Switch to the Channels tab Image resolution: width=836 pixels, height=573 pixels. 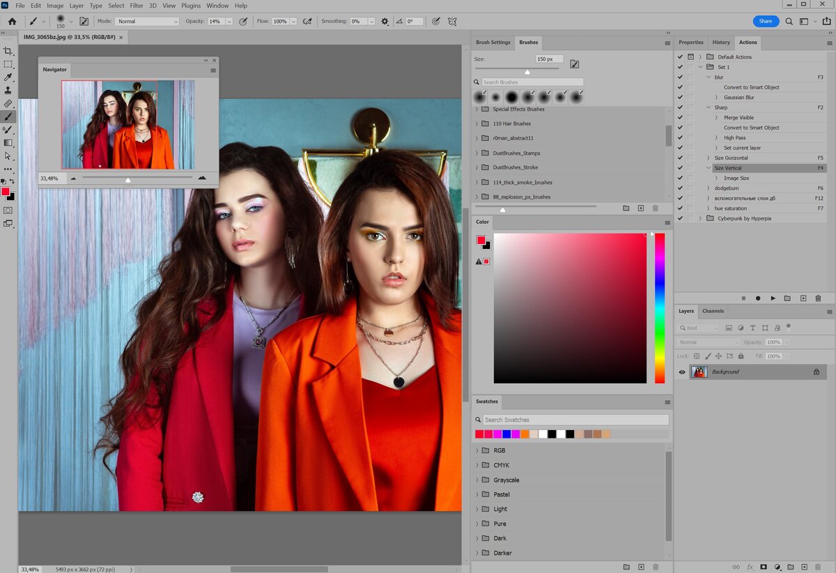click(x=713, y=311)
